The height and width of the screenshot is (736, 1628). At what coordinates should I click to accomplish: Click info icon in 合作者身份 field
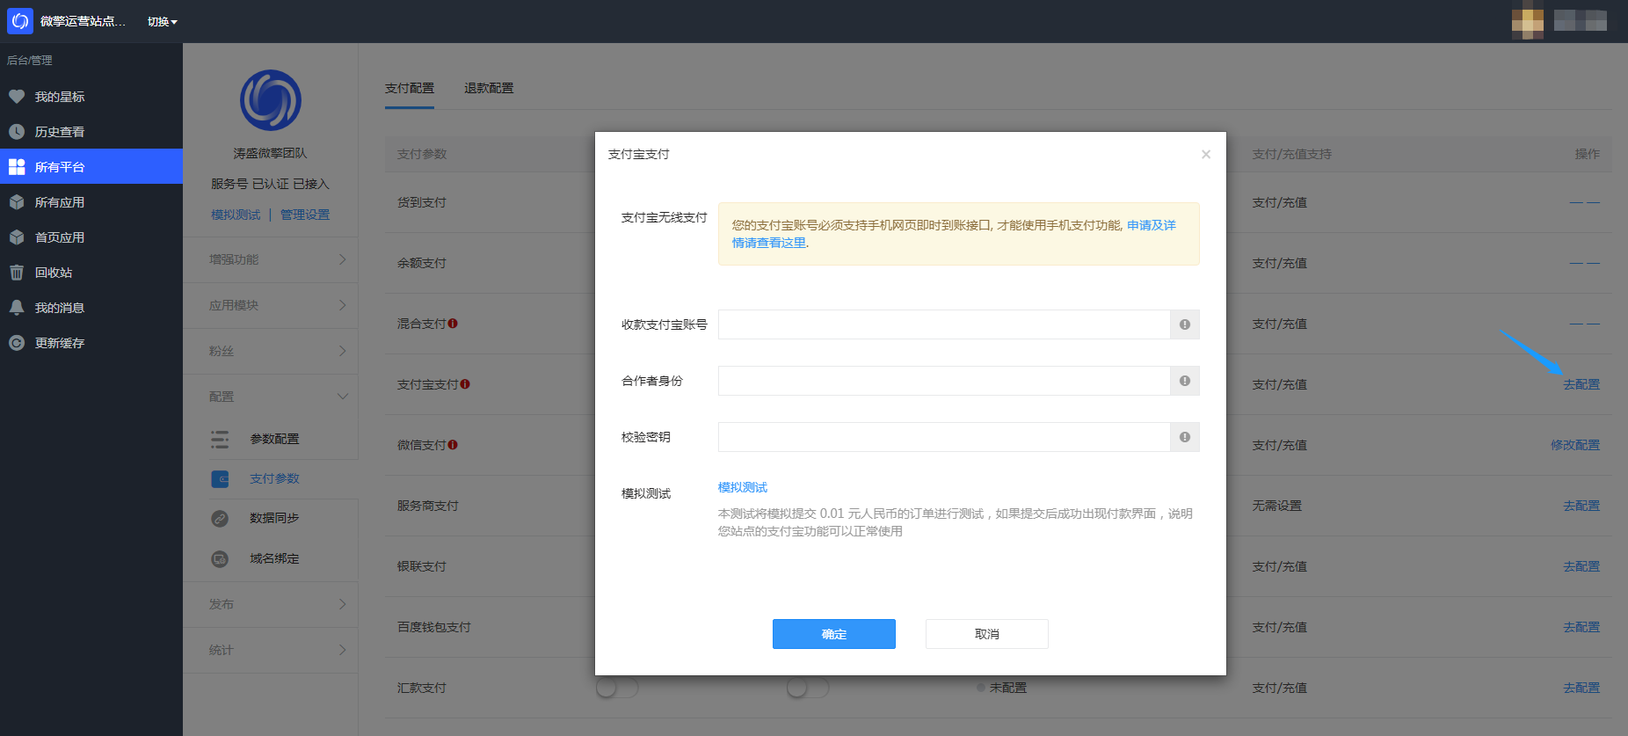(x=1185, y=381)
